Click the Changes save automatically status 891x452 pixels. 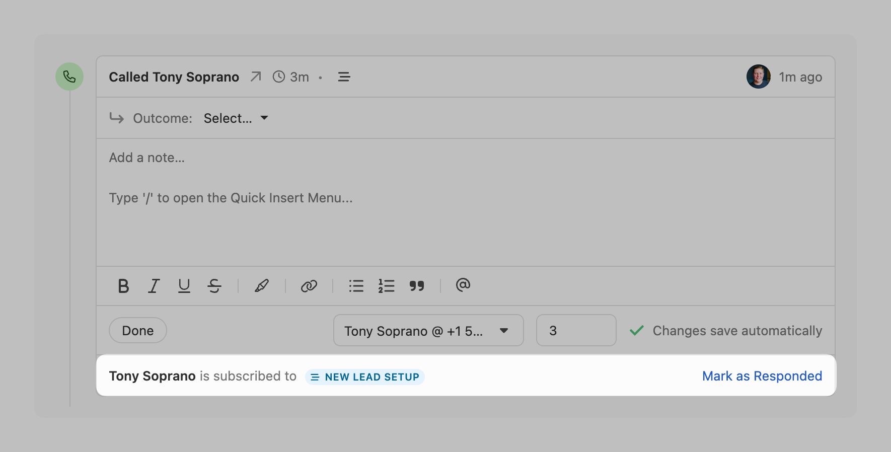coord(737,331)
